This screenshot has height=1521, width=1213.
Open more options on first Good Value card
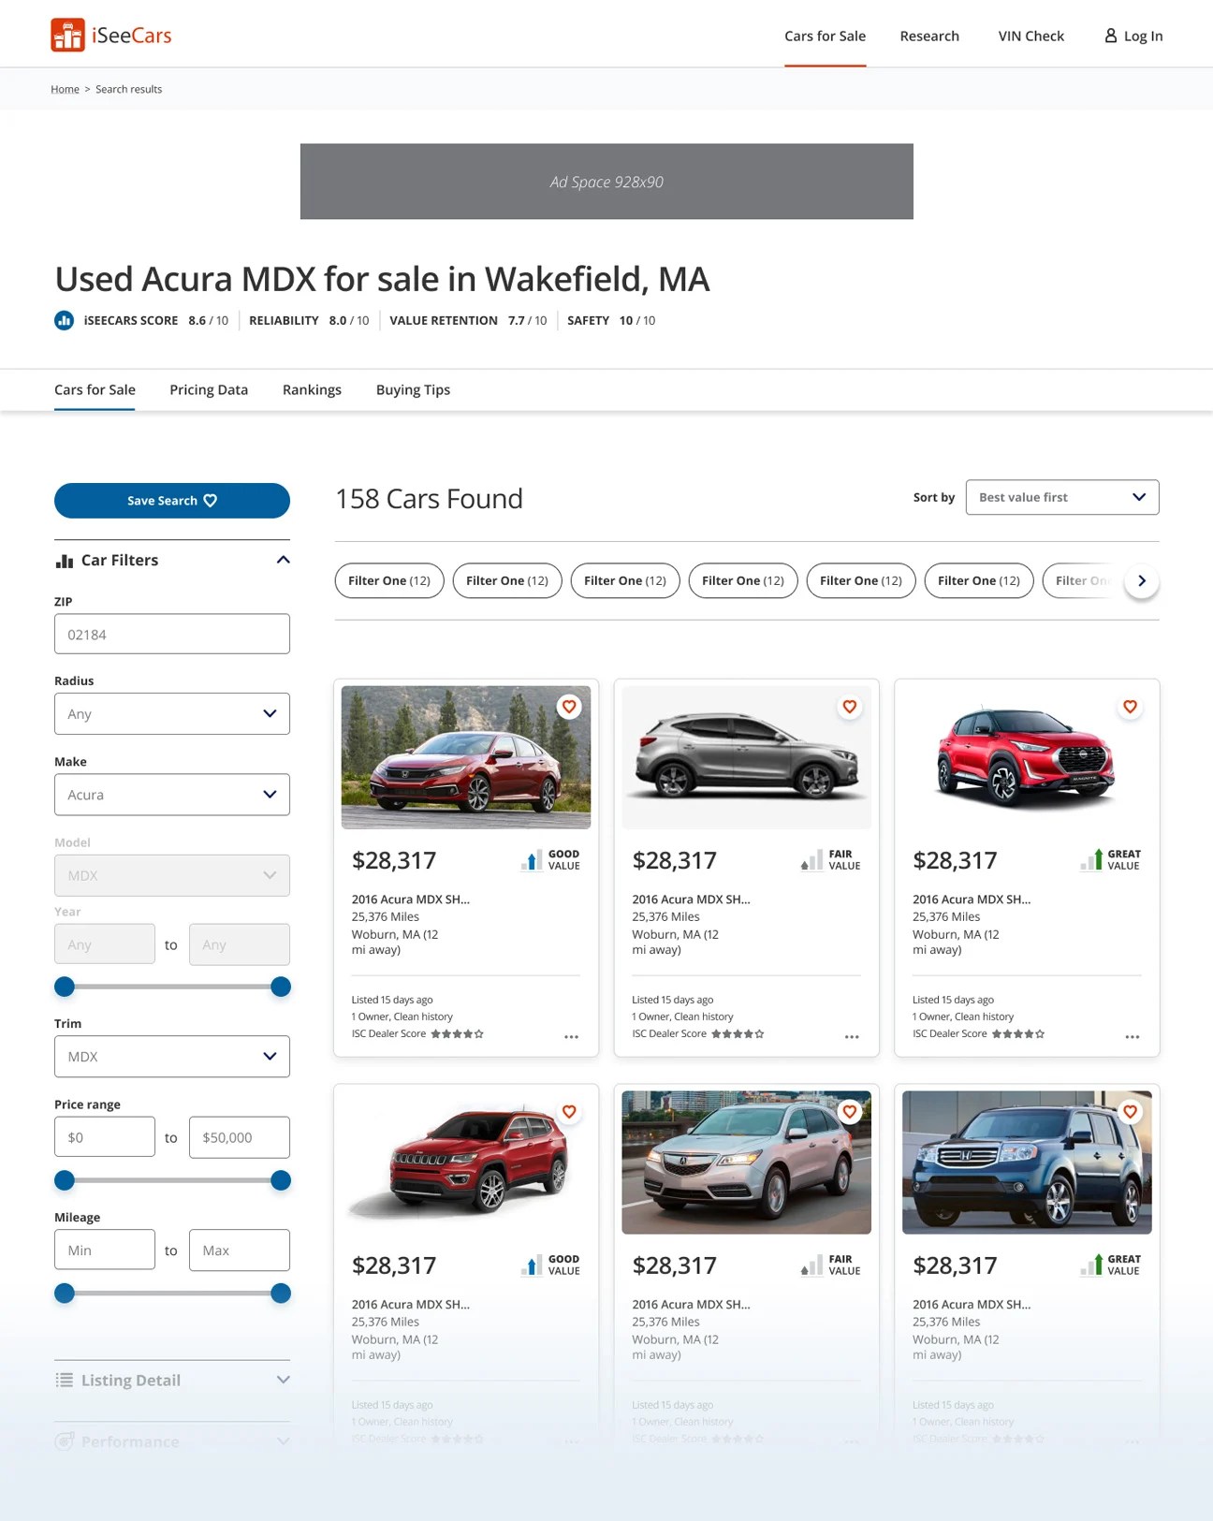[x=571, y=1037]
